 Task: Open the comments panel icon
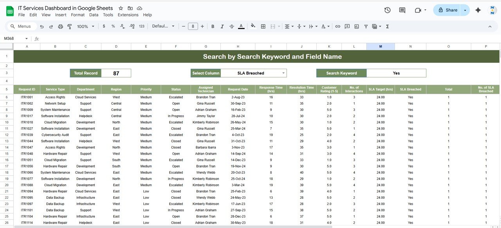coord(402,10)
